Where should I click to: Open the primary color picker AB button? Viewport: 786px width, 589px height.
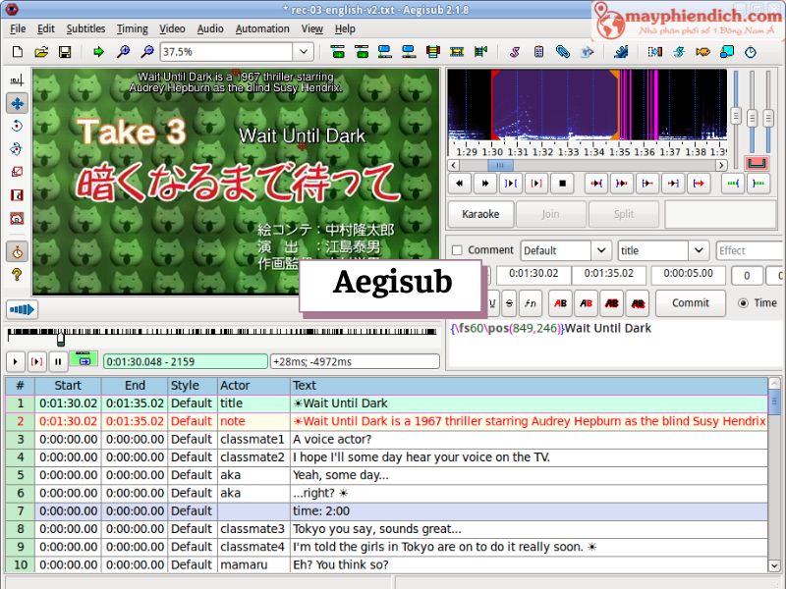point(560,303)
